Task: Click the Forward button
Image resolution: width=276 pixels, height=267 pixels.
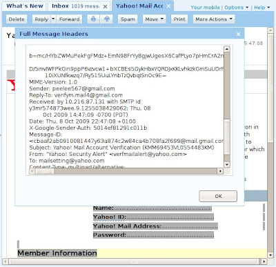Action: coord(69,19)
